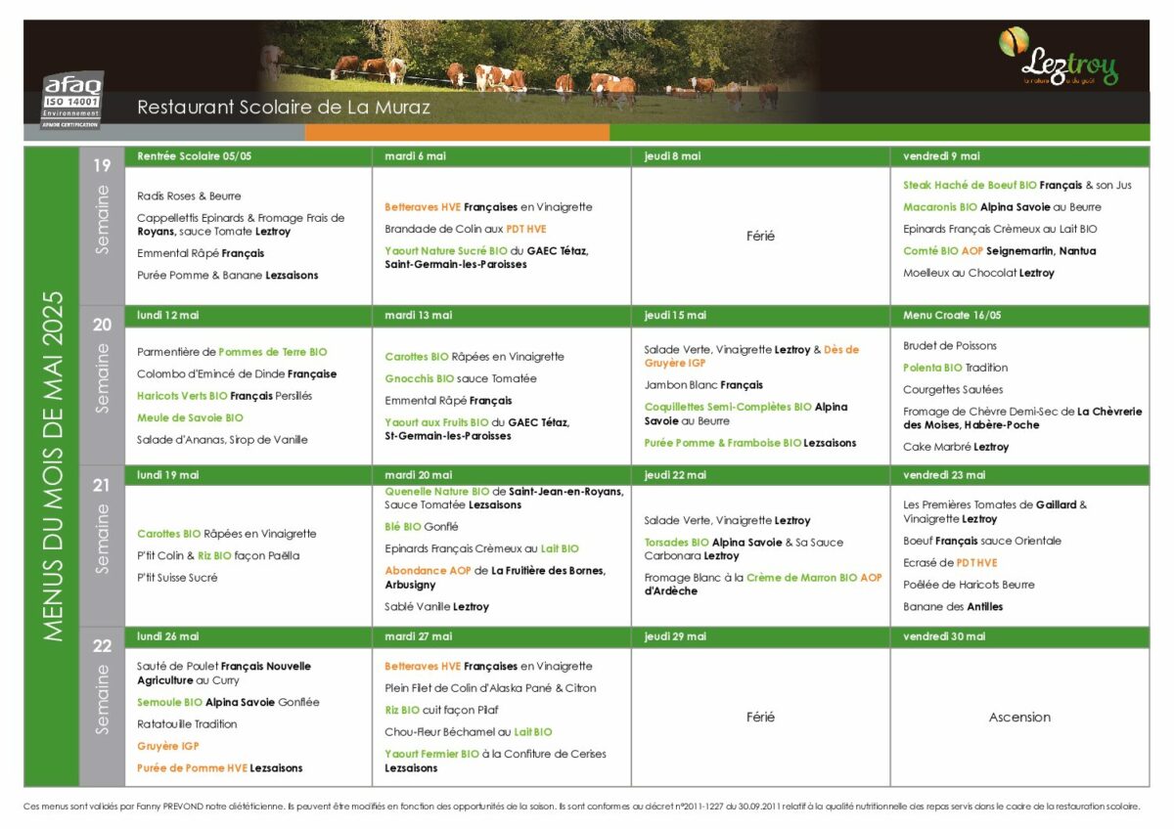Image resolution: width=1174 pixels, height=829 pixels.
Task: Select the title Restaurant Scolaire de La Muraz
Action: pos(284,107)
